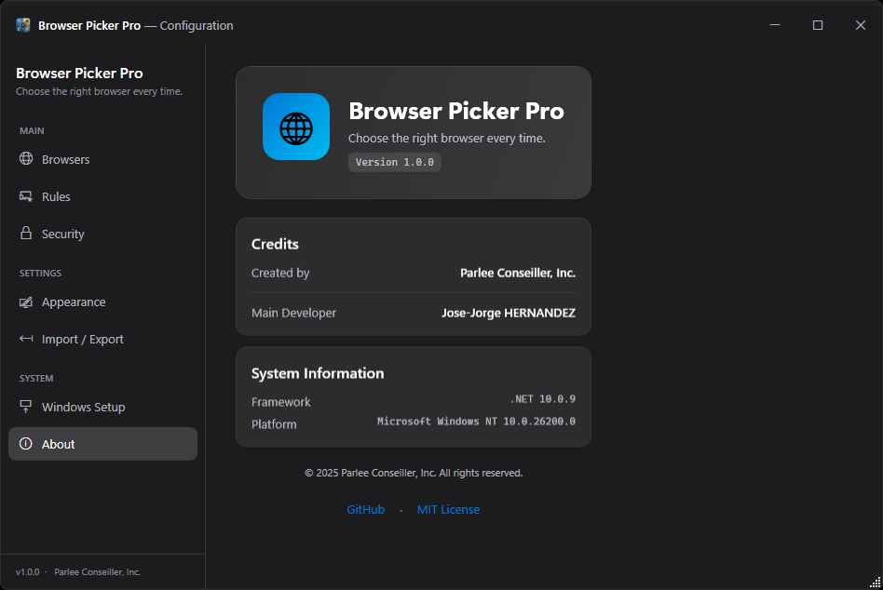
Task: Click the title bar app icon
Action: pos(23,25)
